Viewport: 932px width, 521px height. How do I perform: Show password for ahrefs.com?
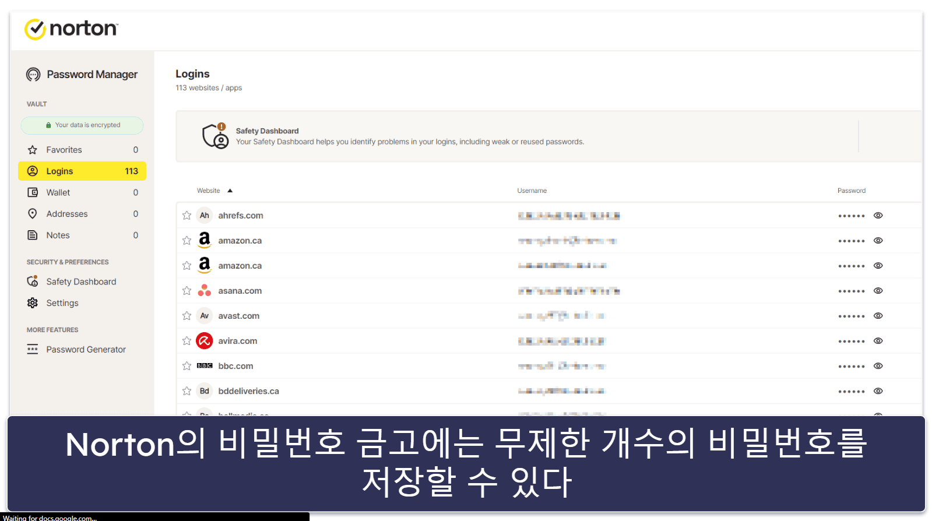pyautogui.click(x=878, y=216)
